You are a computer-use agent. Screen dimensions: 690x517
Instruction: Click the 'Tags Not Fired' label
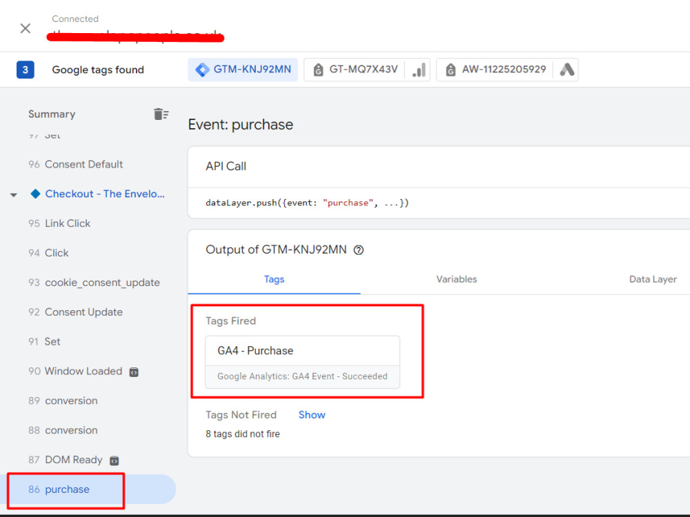[241, 414]
